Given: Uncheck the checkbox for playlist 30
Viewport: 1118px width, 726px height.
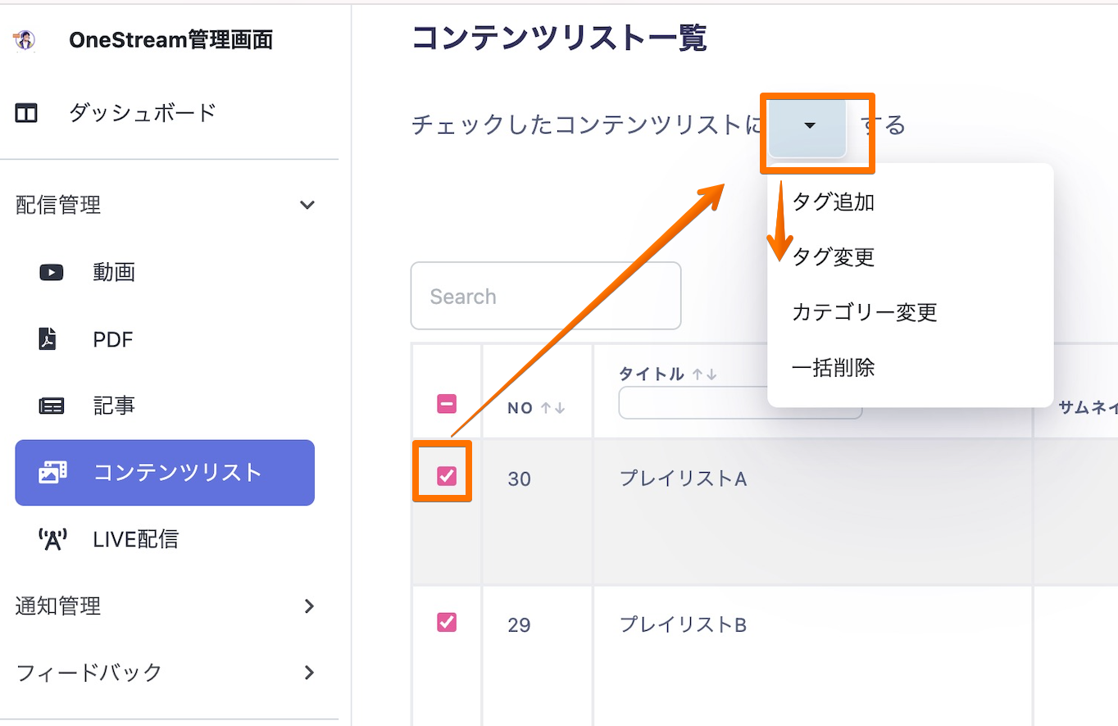Looking at the screenshot, I should point(447,475).
